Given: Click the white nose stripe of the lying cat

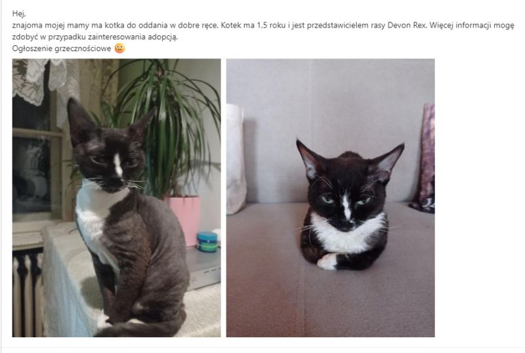Looking at the screenshot, I should (x=346, y=207).
